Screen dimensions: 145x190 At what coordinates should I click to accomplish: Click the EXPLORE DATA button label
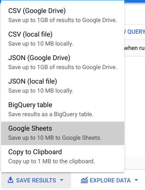110,180
